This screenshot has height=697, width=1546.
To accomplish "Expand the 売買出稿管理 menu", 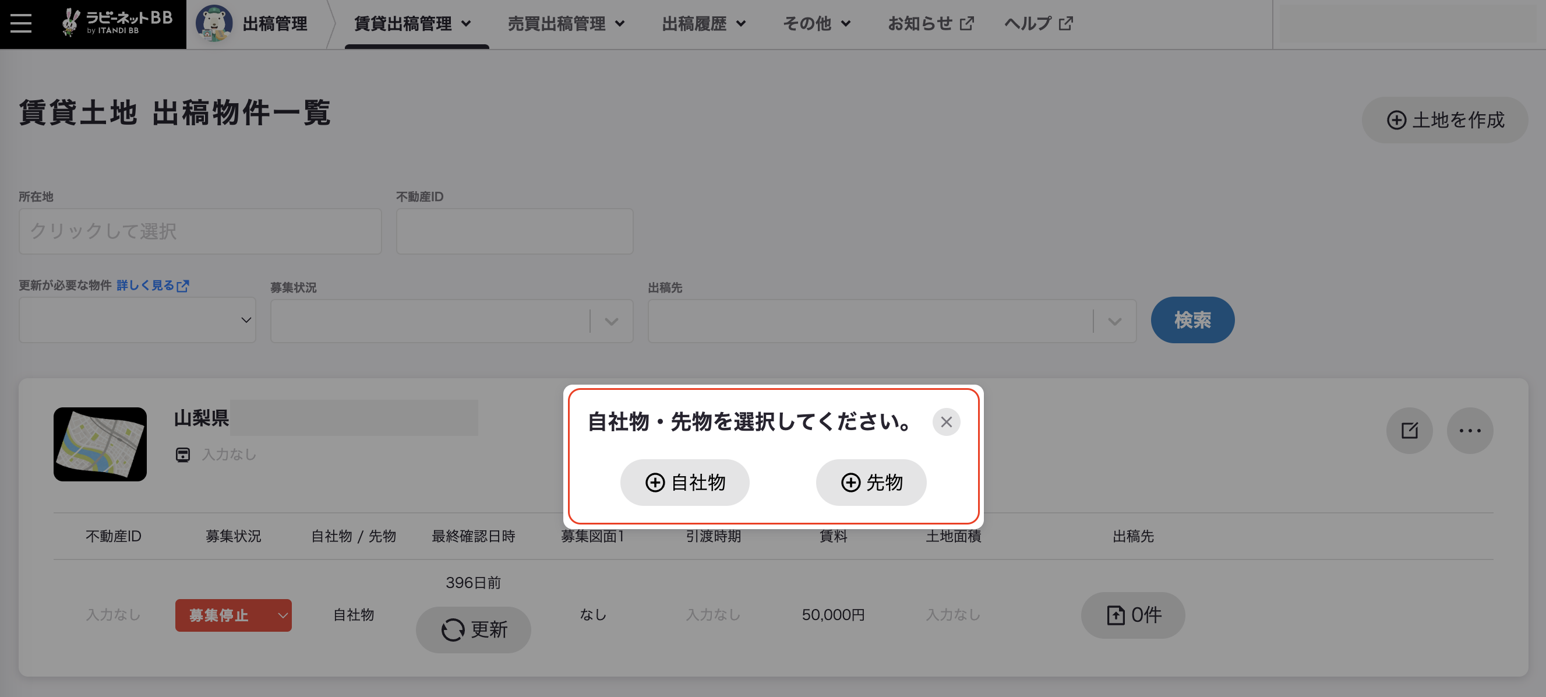I will 567,23.
